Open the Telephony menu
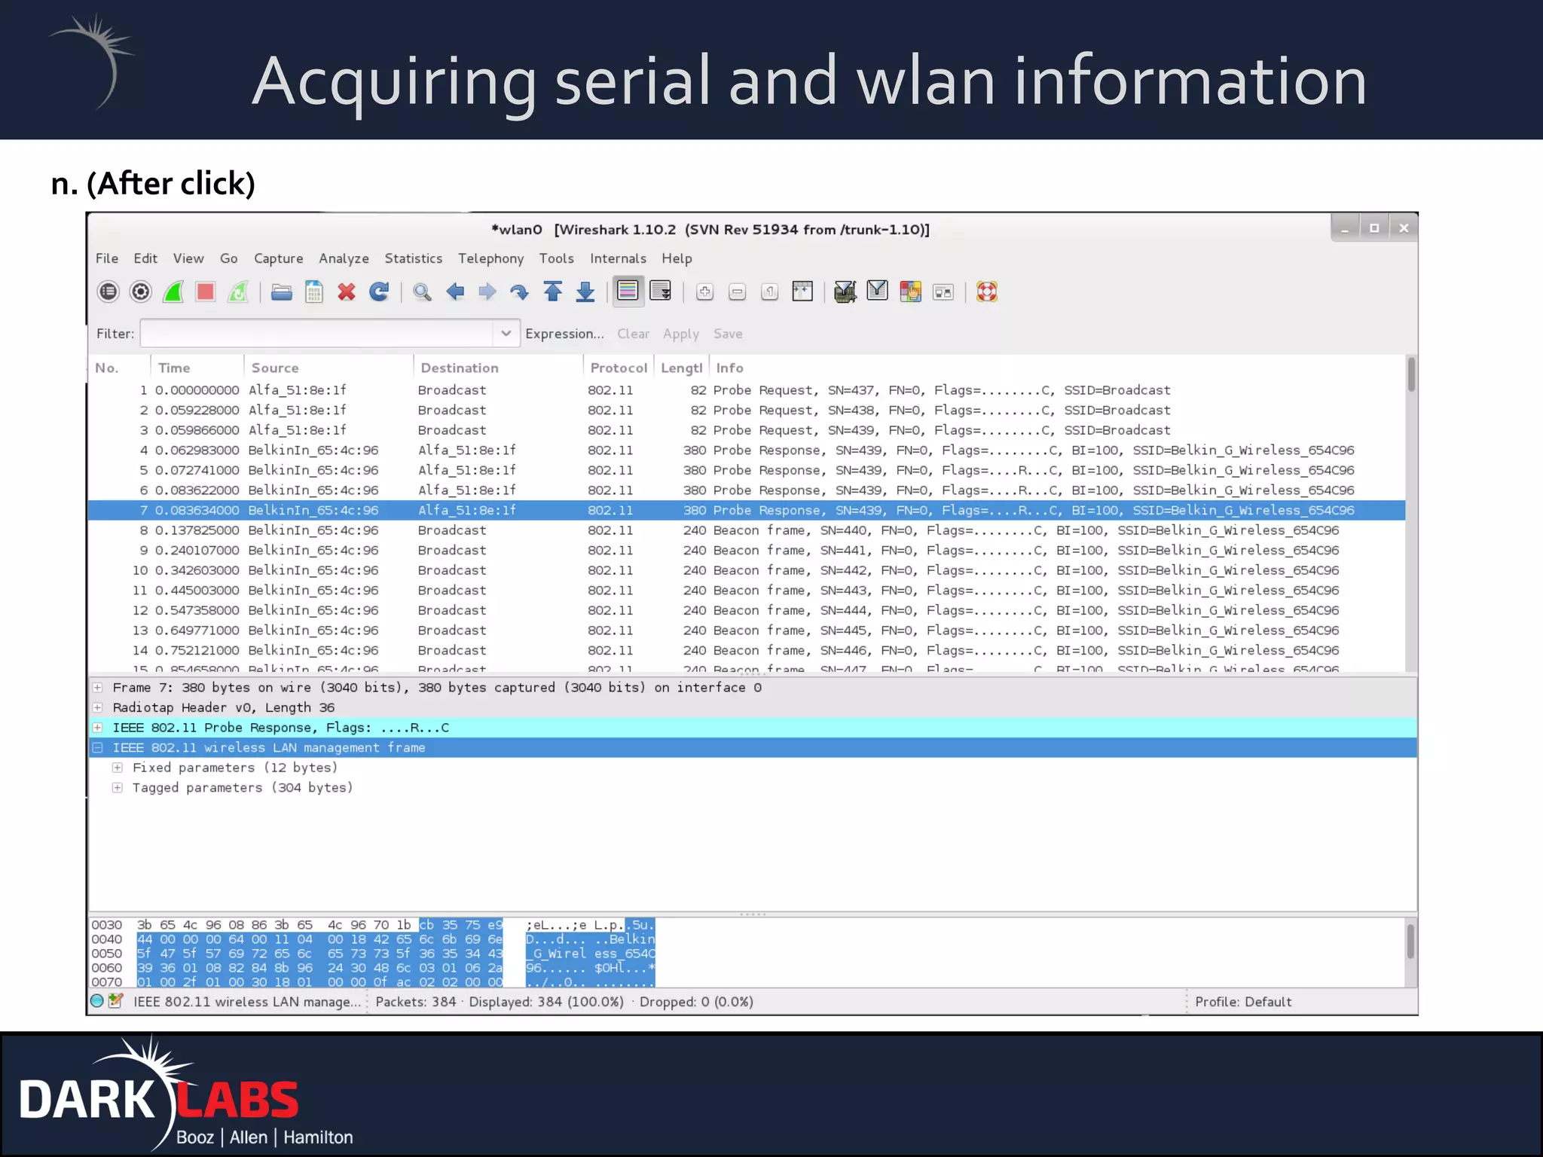The width and height of the screenshot is (1543, 1157). (491, 258)
